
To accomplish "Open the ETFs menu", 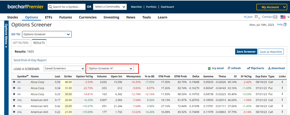I will 49,17.
